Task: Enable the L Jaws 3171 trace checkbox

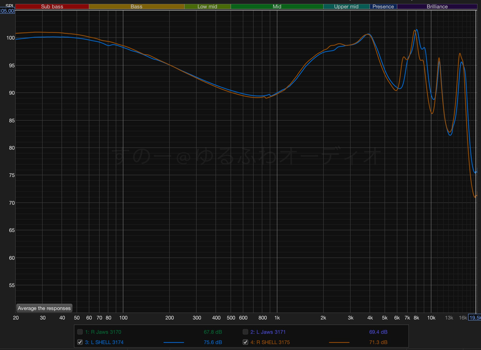Action: (x=246, y=332)
